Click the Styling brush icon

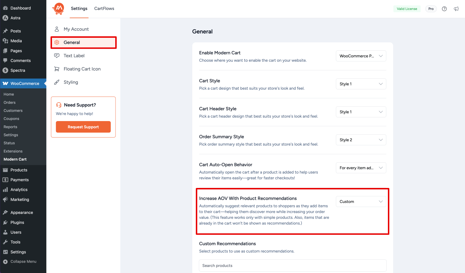coord(57,82)
